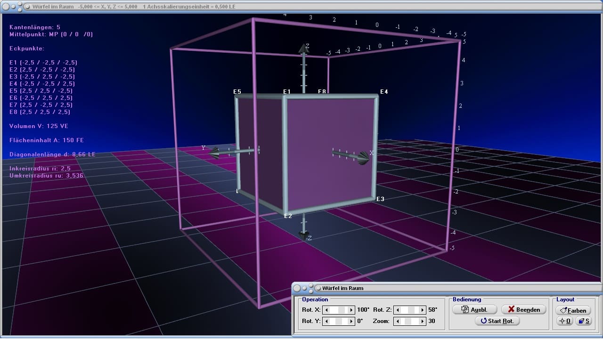Image resolution: width=603 pixels, height=339 pixels.
Task: Click the E5 corner label on the cube
Action: click(237, 91)
